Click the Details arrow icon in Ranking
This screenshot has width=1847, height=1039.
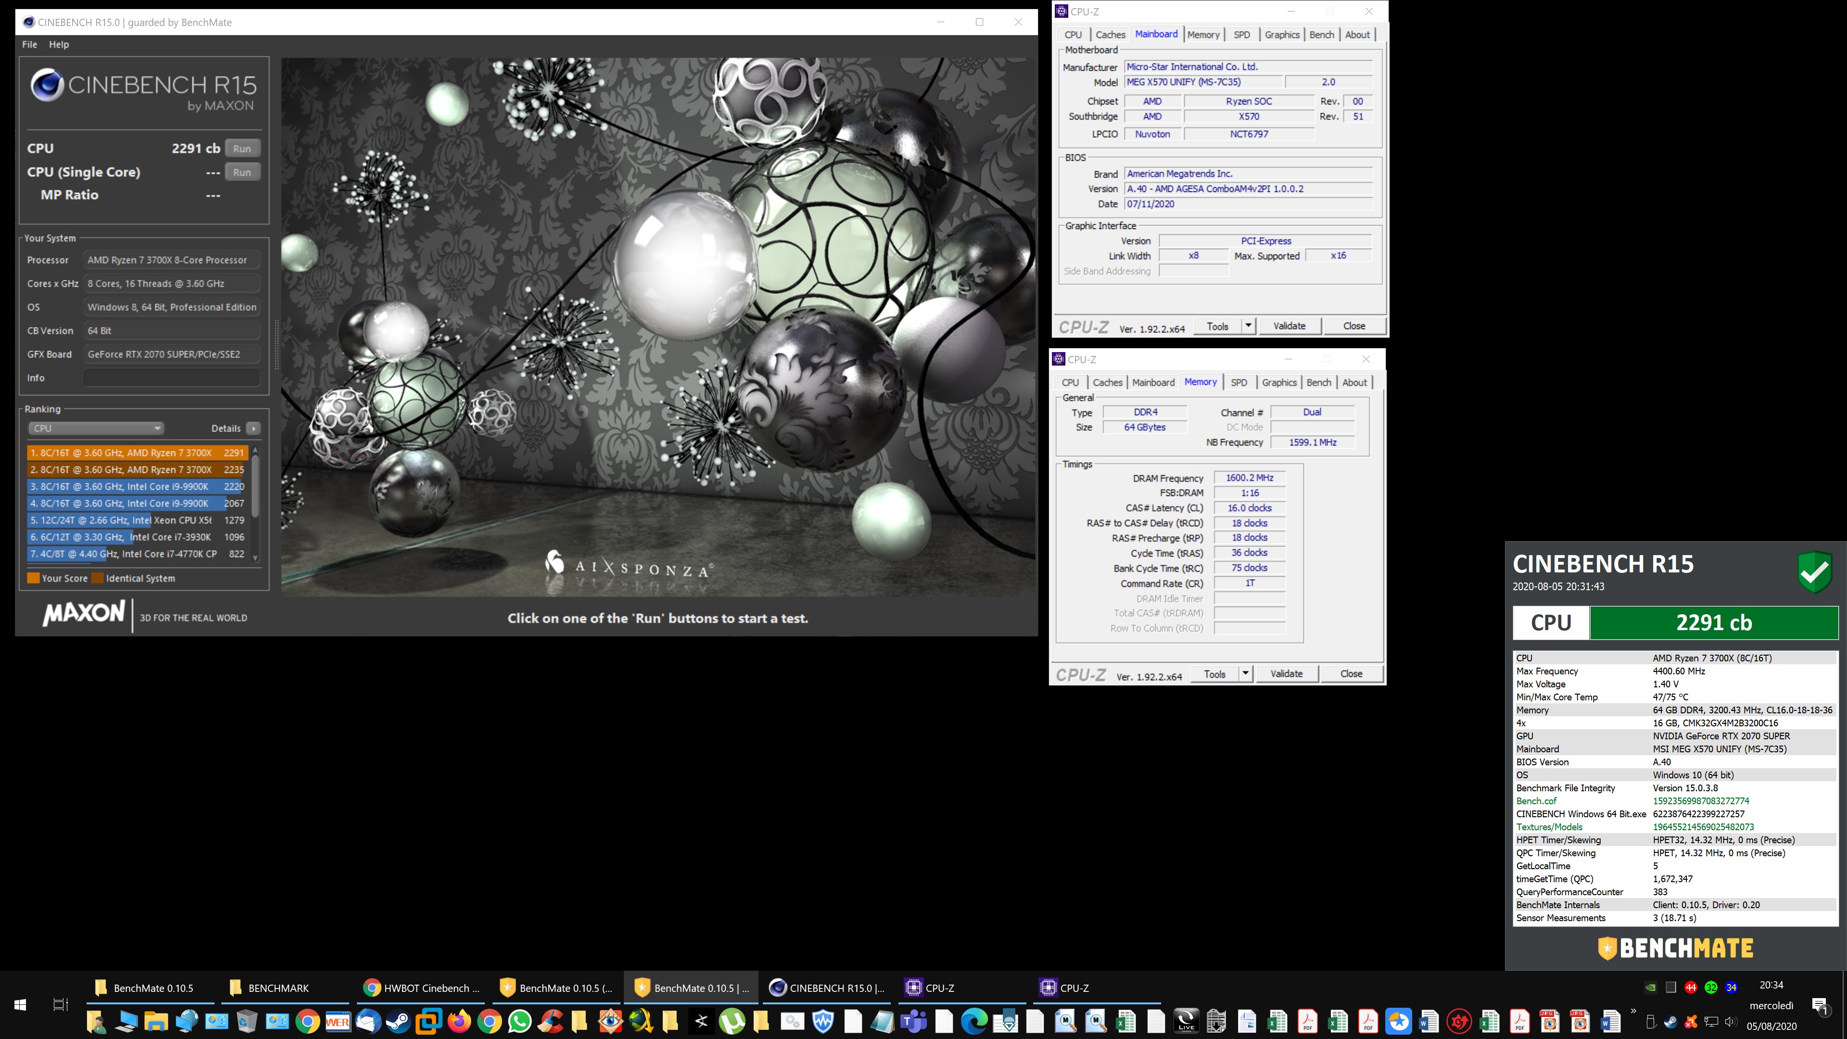[253, 428]
